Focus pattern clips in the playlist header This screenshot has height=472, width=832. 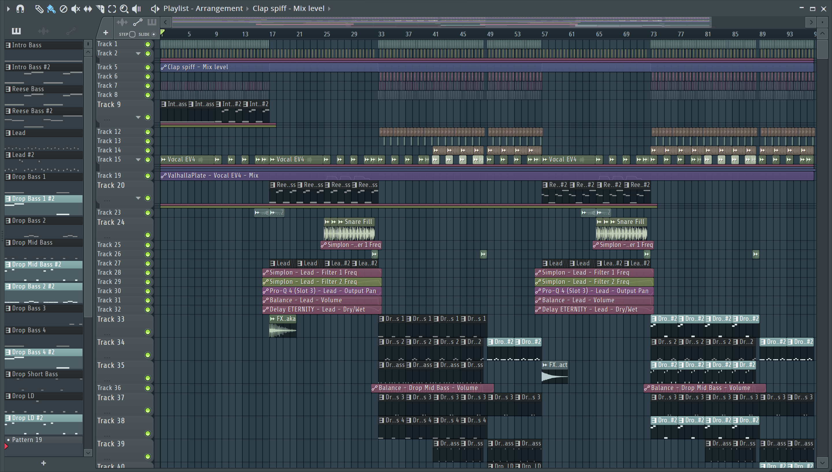152,22
